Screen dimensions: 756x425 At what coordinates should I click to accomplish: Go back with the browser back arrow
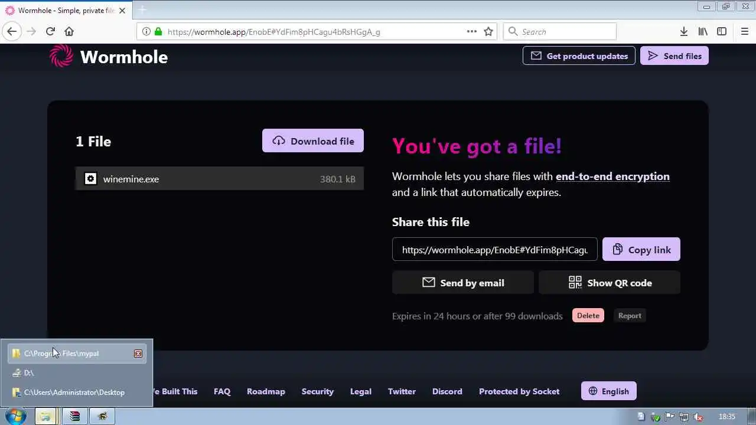point(12,32)
